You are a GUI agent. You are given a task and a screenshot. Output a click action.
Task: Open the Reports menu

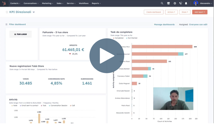coord(96,3)
